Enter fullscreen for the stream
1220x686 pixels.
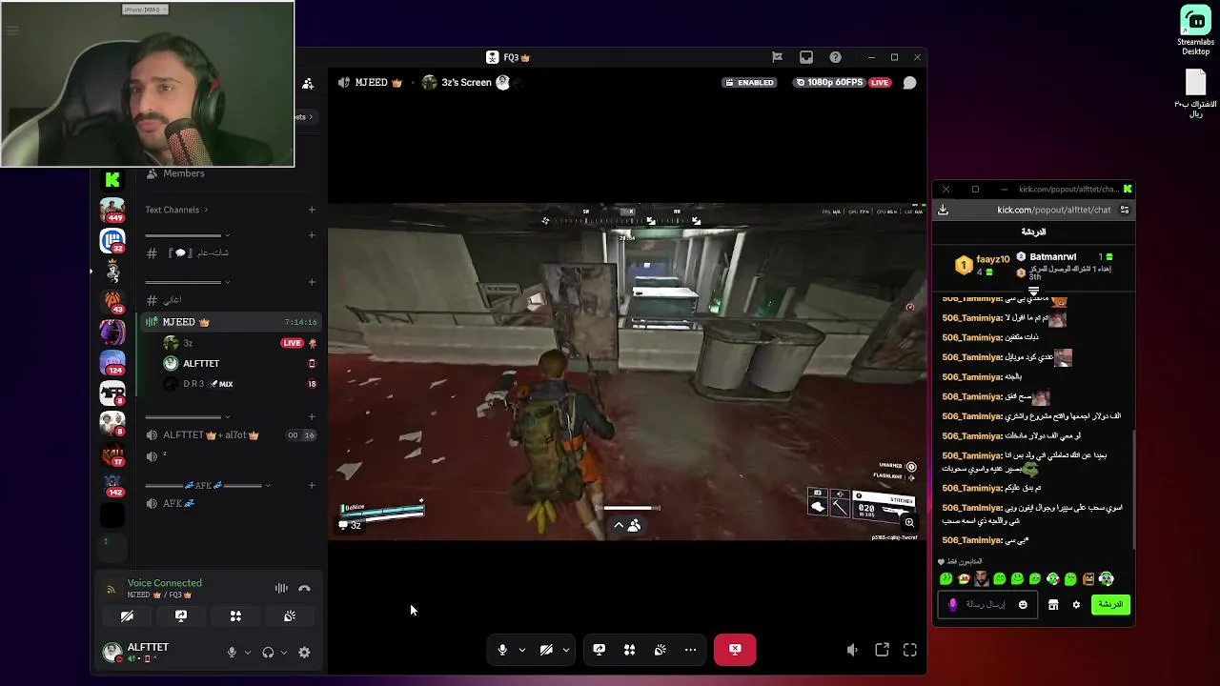click(x=910, y=650)
